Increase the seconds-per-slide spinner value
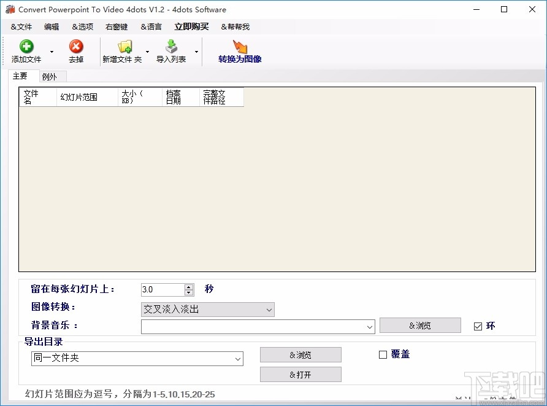This screenshot has height=406, width=547. [x=189, y=286]
